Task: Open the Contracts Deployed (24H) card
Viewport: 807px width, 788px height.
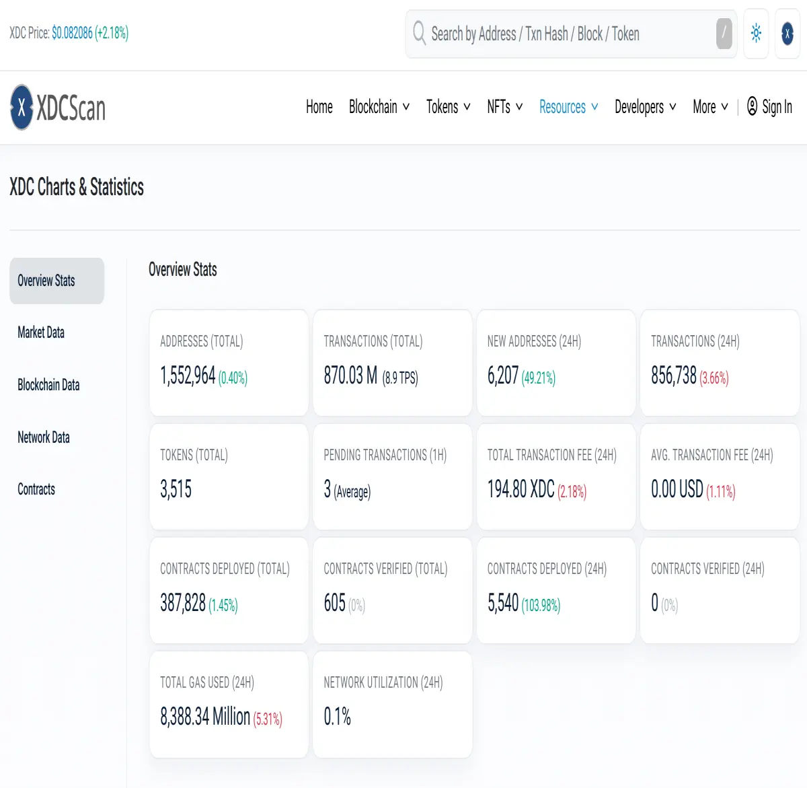Action: point(556,590)
